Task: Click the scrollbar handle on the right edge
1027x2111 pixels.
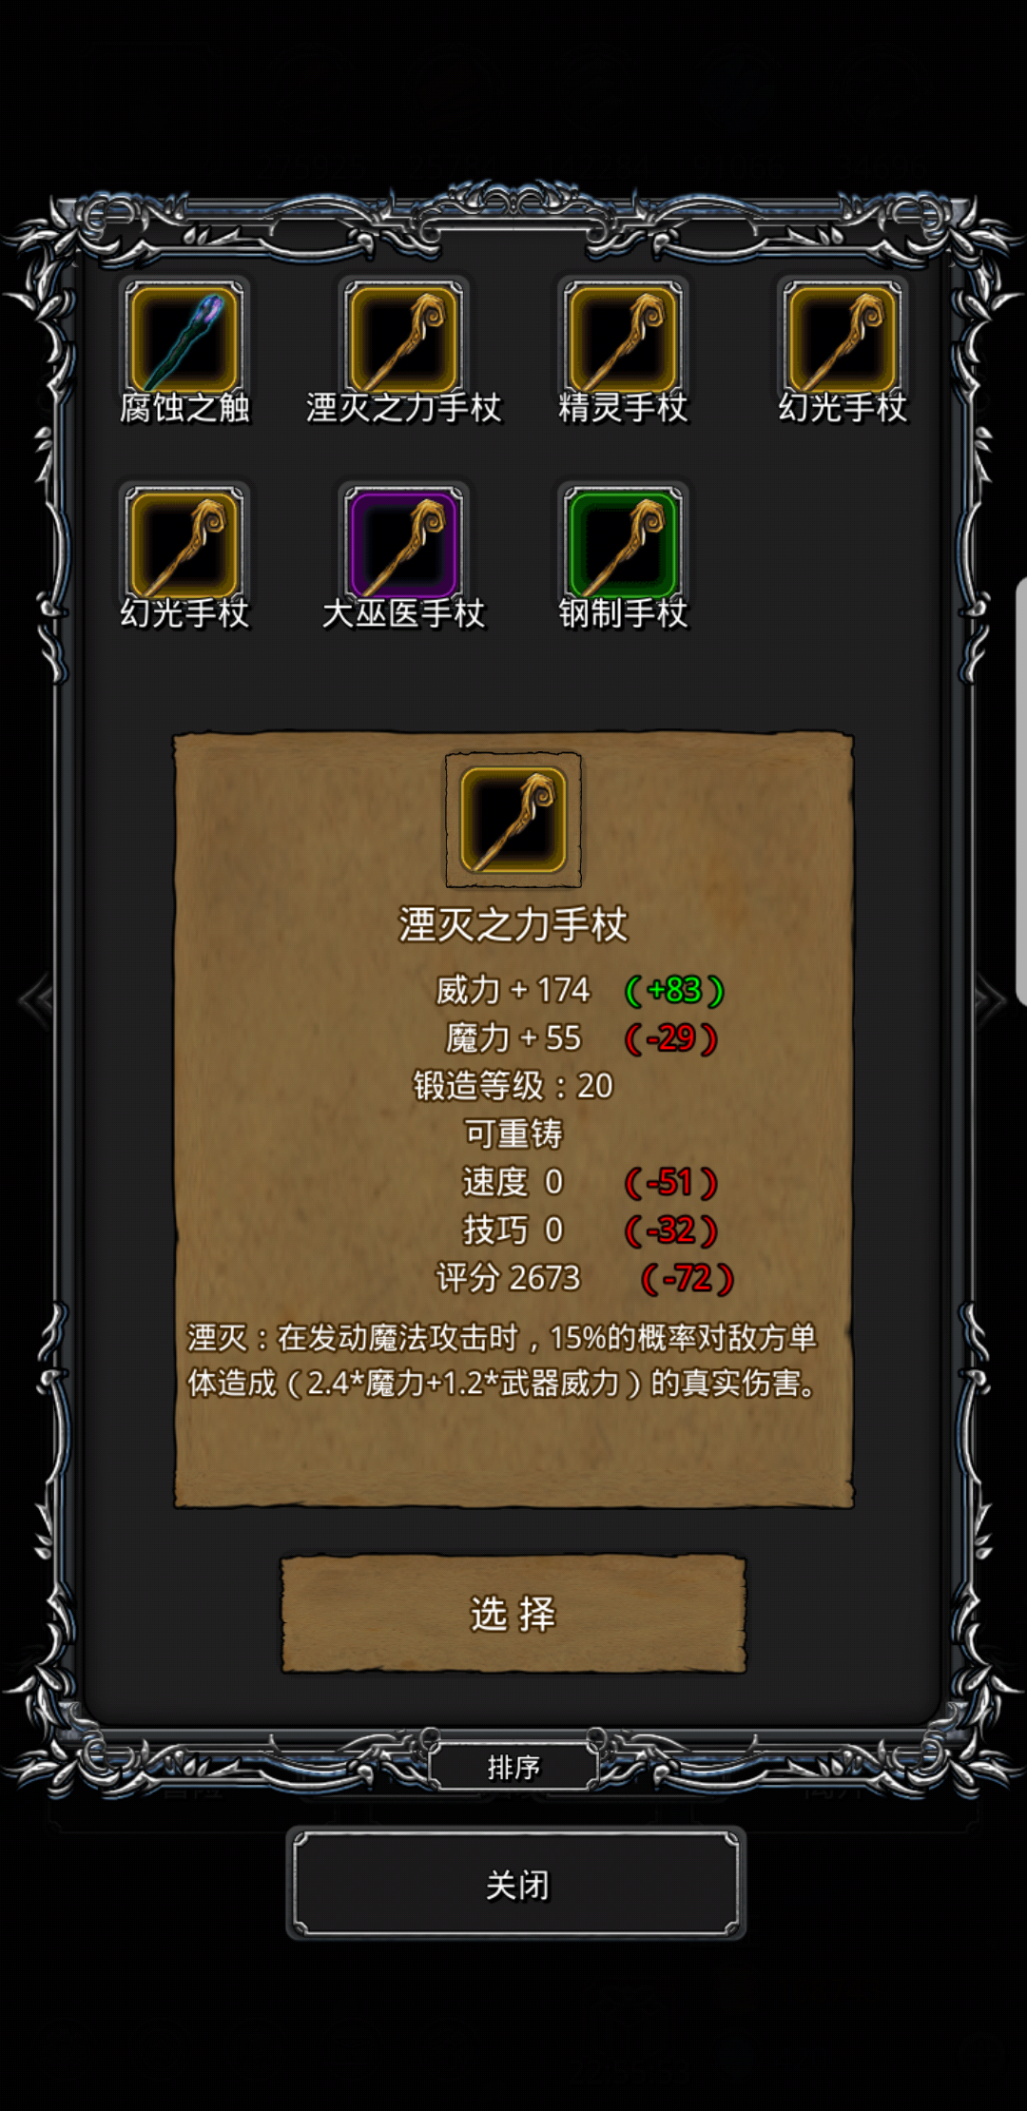Action: (x=1021, y=789)
